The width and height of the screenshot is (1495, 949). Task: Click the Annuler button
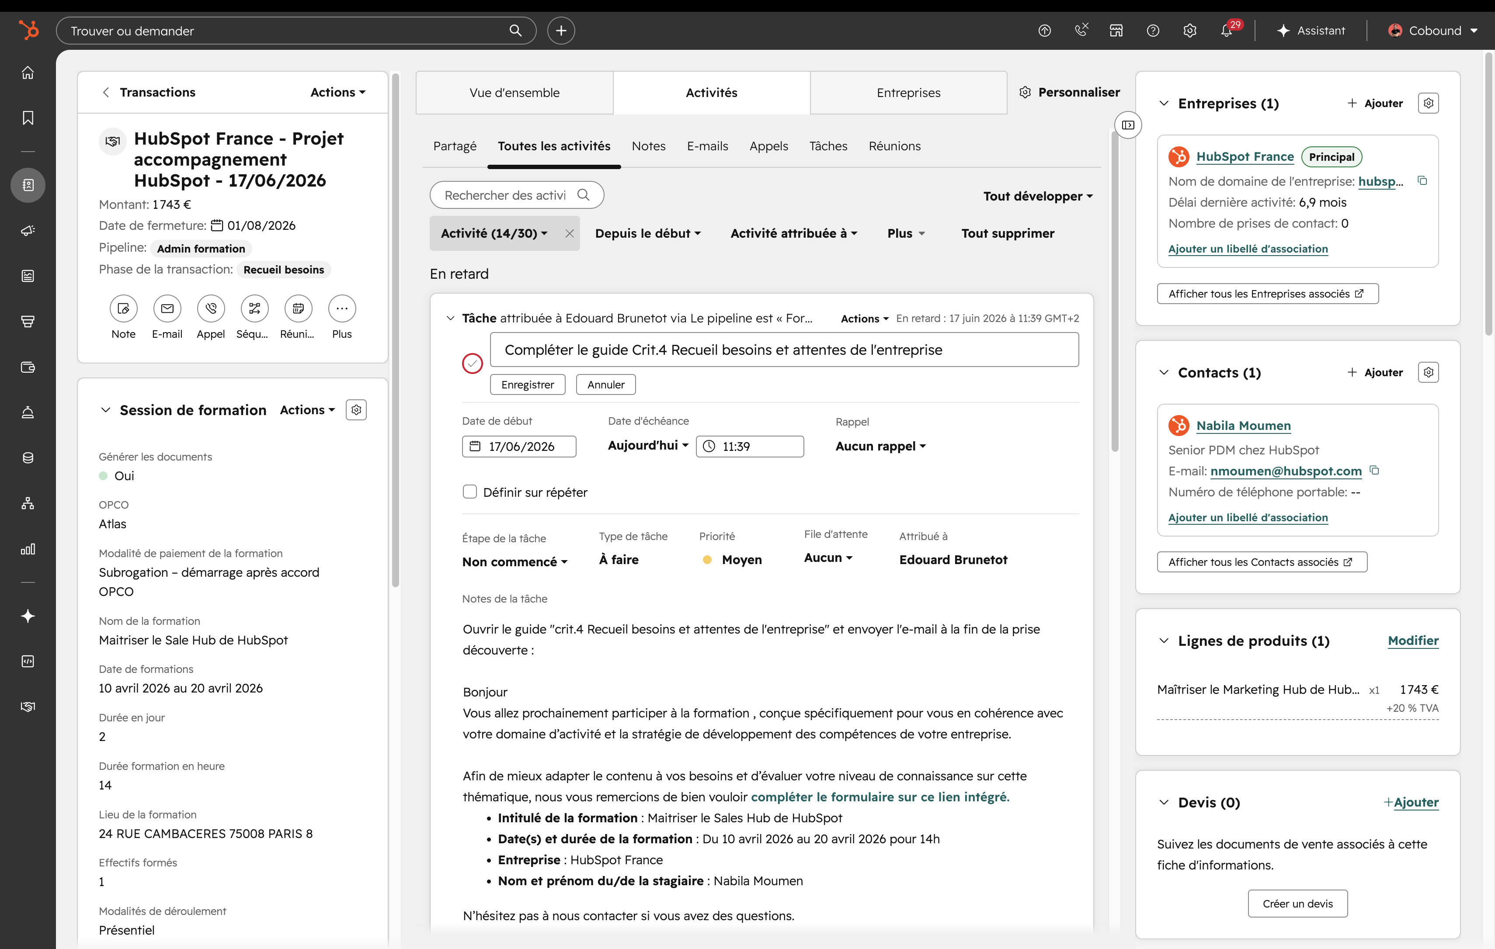[x=606, y=384]
